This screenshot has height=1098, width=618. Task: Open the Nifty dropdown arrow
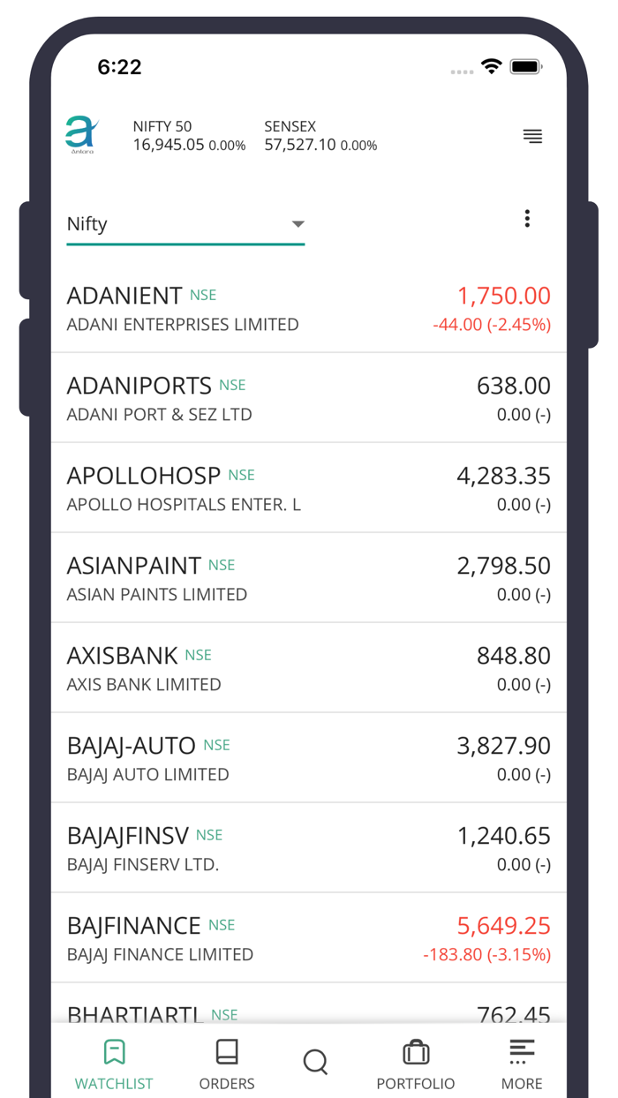click(x=298, y=223)
